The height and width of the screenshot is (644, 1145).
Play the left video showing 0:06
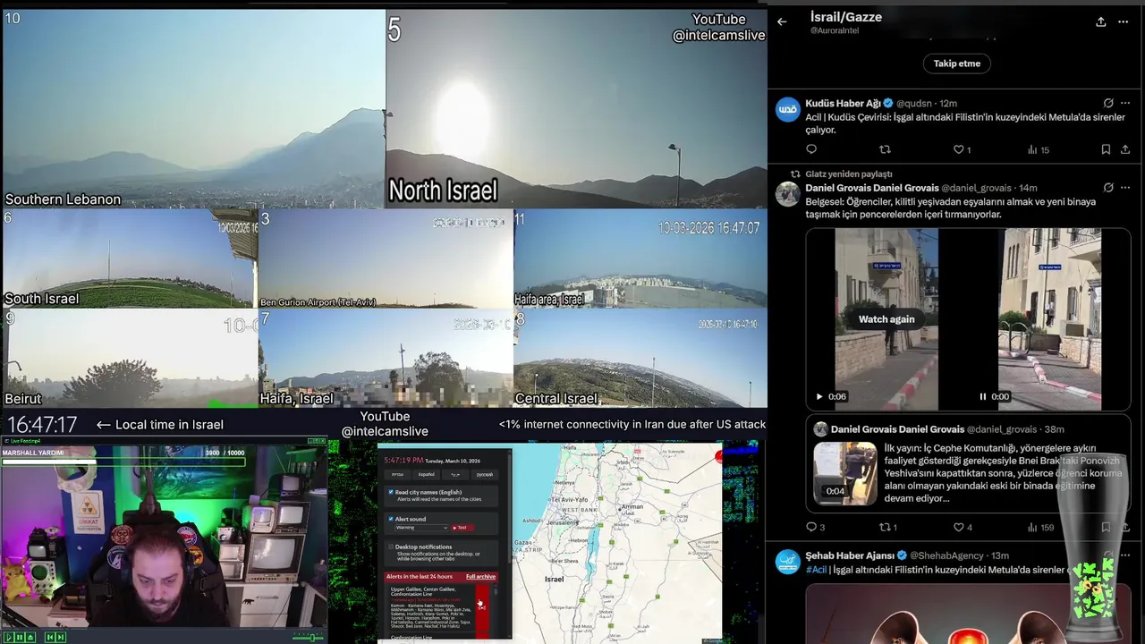(x=818, y=396)
